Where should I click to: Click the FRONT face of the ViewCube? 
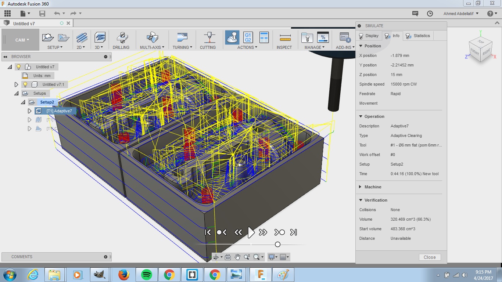(x=475, y=53)
